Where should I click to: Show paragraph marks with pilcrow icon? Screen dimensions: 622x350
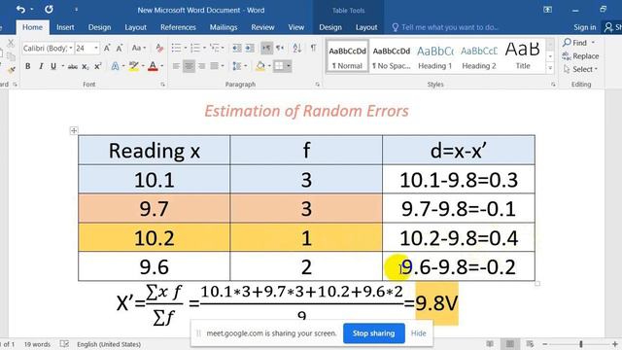click(x=313, y=48)
